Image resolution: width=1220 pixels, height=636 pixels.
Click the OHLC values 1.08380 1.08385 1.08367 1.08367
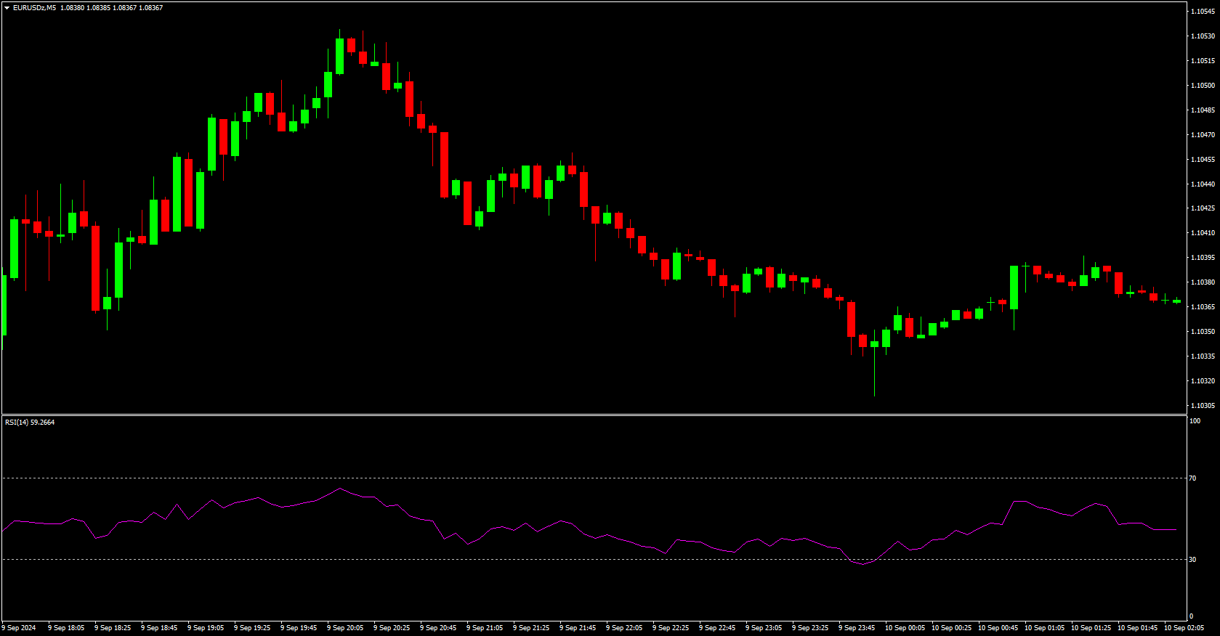(111, 8)
